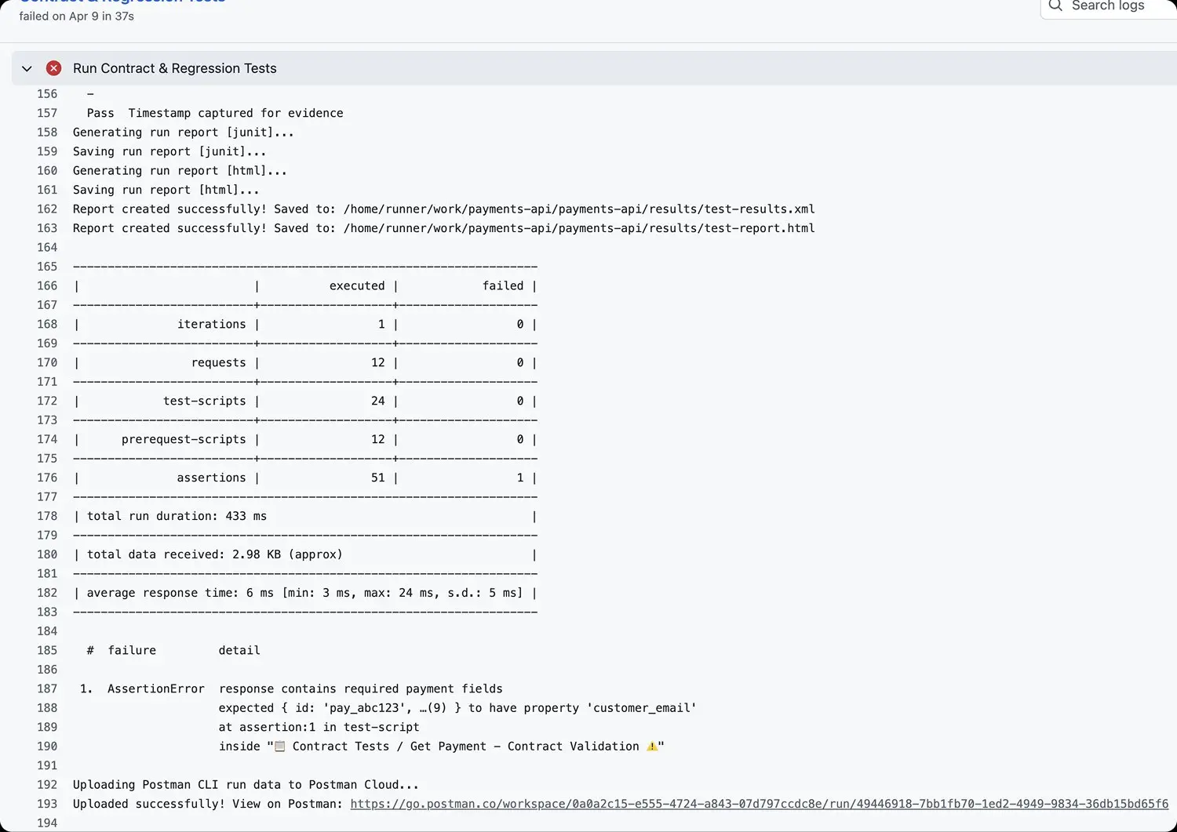Viewport: 1177px width, 832px height.
Task: Click the 'iterations' table row label
Action: pyautogui.click(x=212, y=324)
